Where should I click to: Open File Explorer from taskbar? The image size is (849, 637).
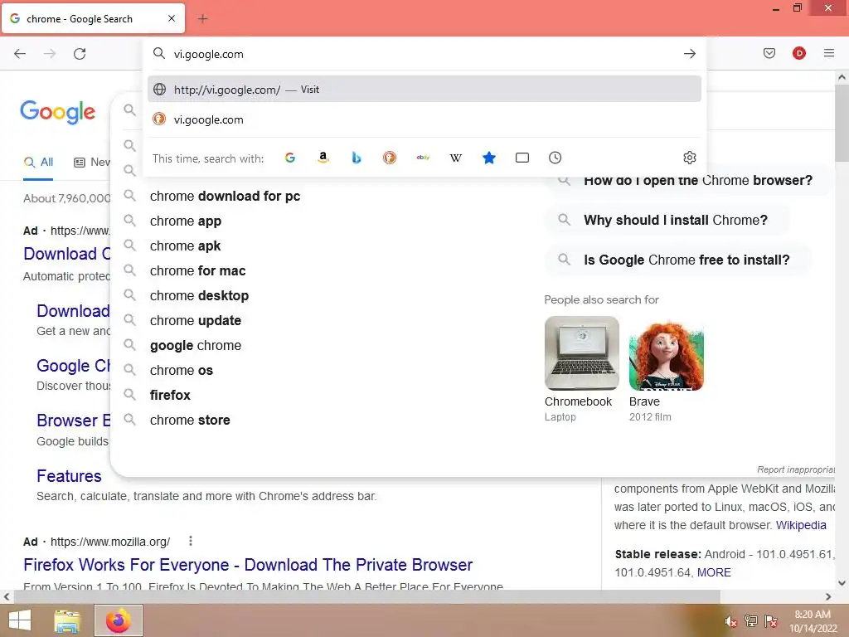coord(67,620)
